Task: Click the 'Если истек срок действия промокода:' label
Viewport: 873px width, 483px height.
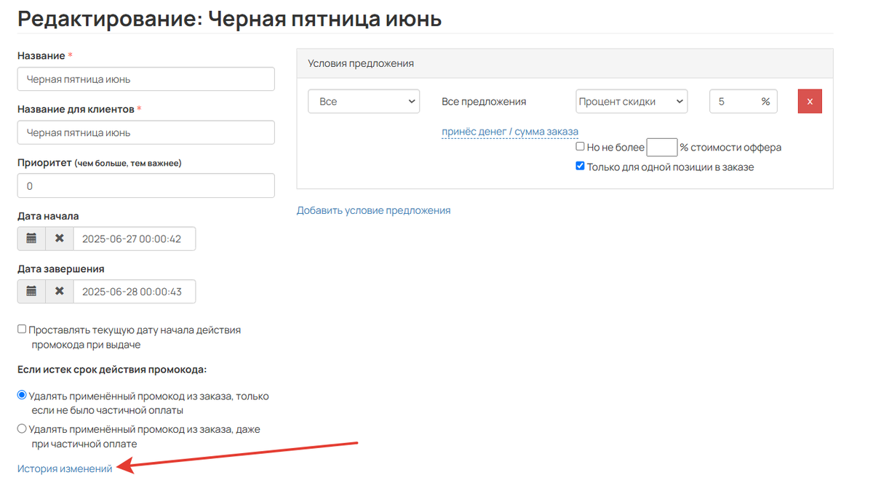Action: (x=112, y=369)
